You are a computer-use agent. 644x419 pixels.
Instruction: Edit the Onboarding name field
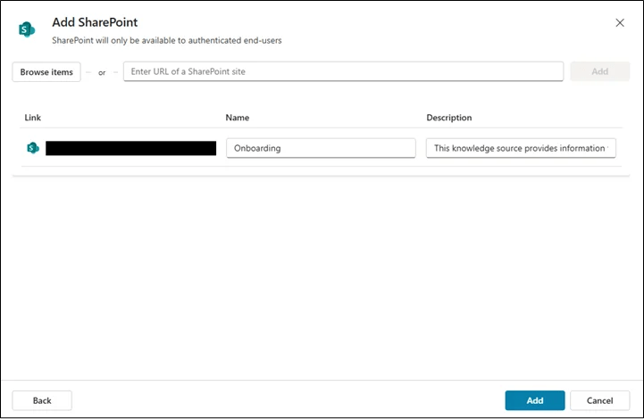click(321, 148)
